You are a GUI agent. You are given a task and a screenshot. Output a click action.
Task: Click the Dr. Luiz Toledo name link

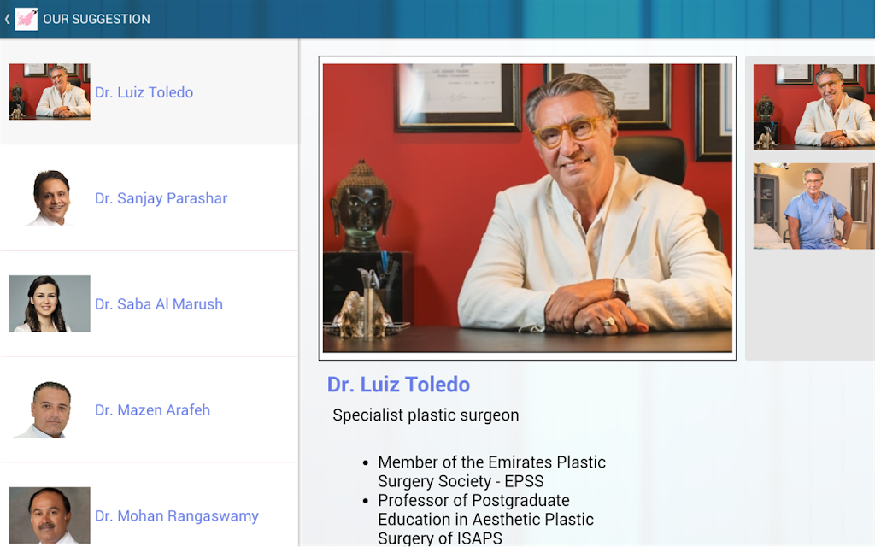pyautogui.click(x=144, y=92)
